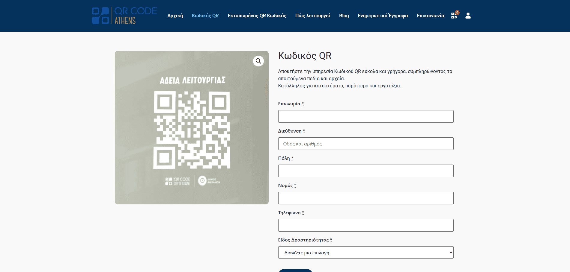
Task: Open the Blog link
Action: [x=344, y=16]
